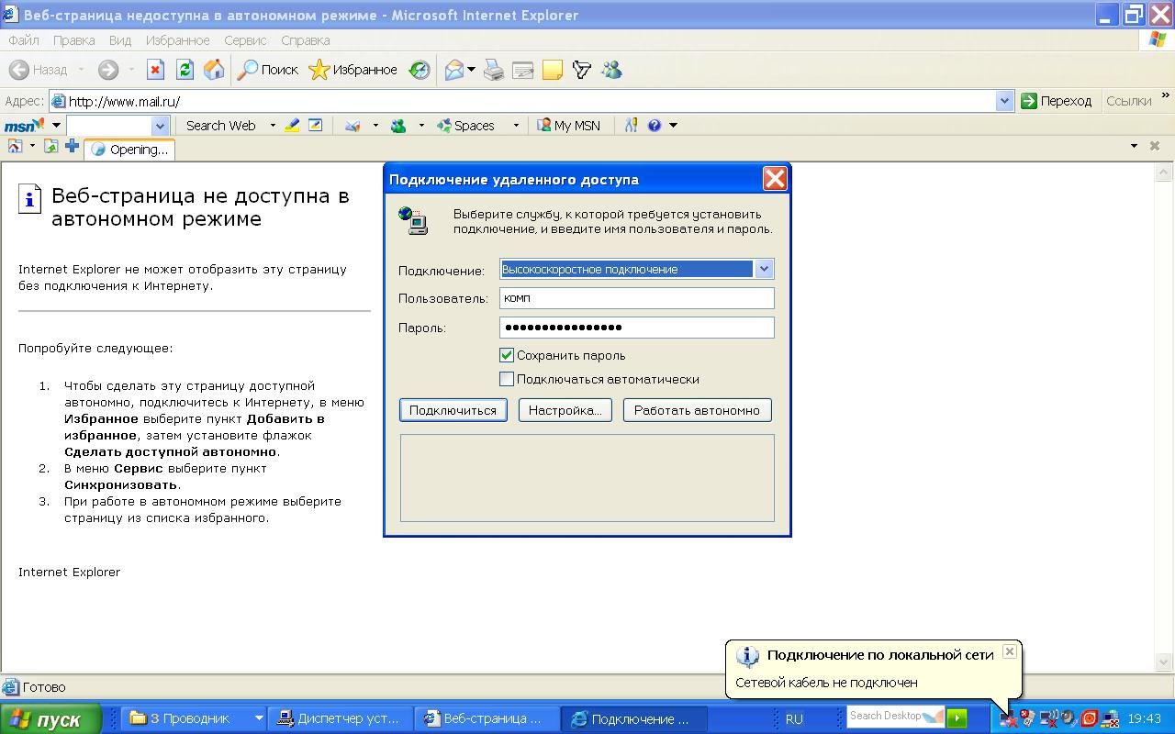The image size is (1175, 734).
Task: Expand the MSN search box dropdown
Action: pyautogui.click(x=160, y=126)
